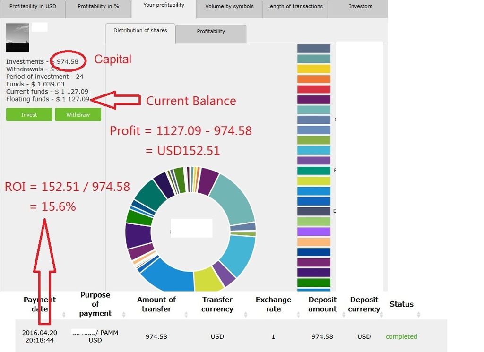Select the Distribution of shares sub-tab
This screenshot has height=352, width=484.
tap(140, 31)
